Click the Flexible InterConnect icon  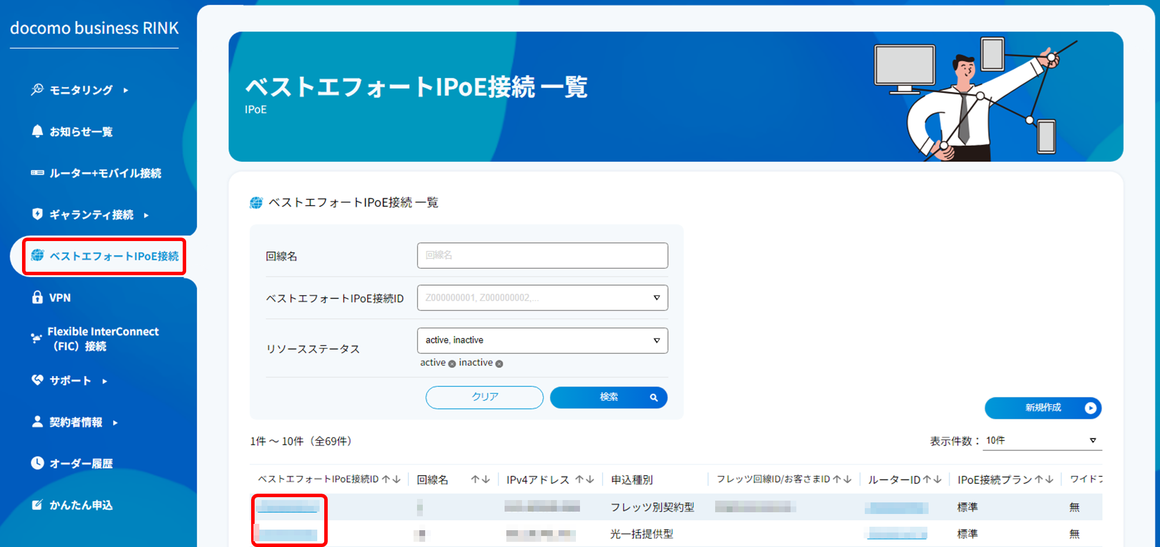coord(36,338)
